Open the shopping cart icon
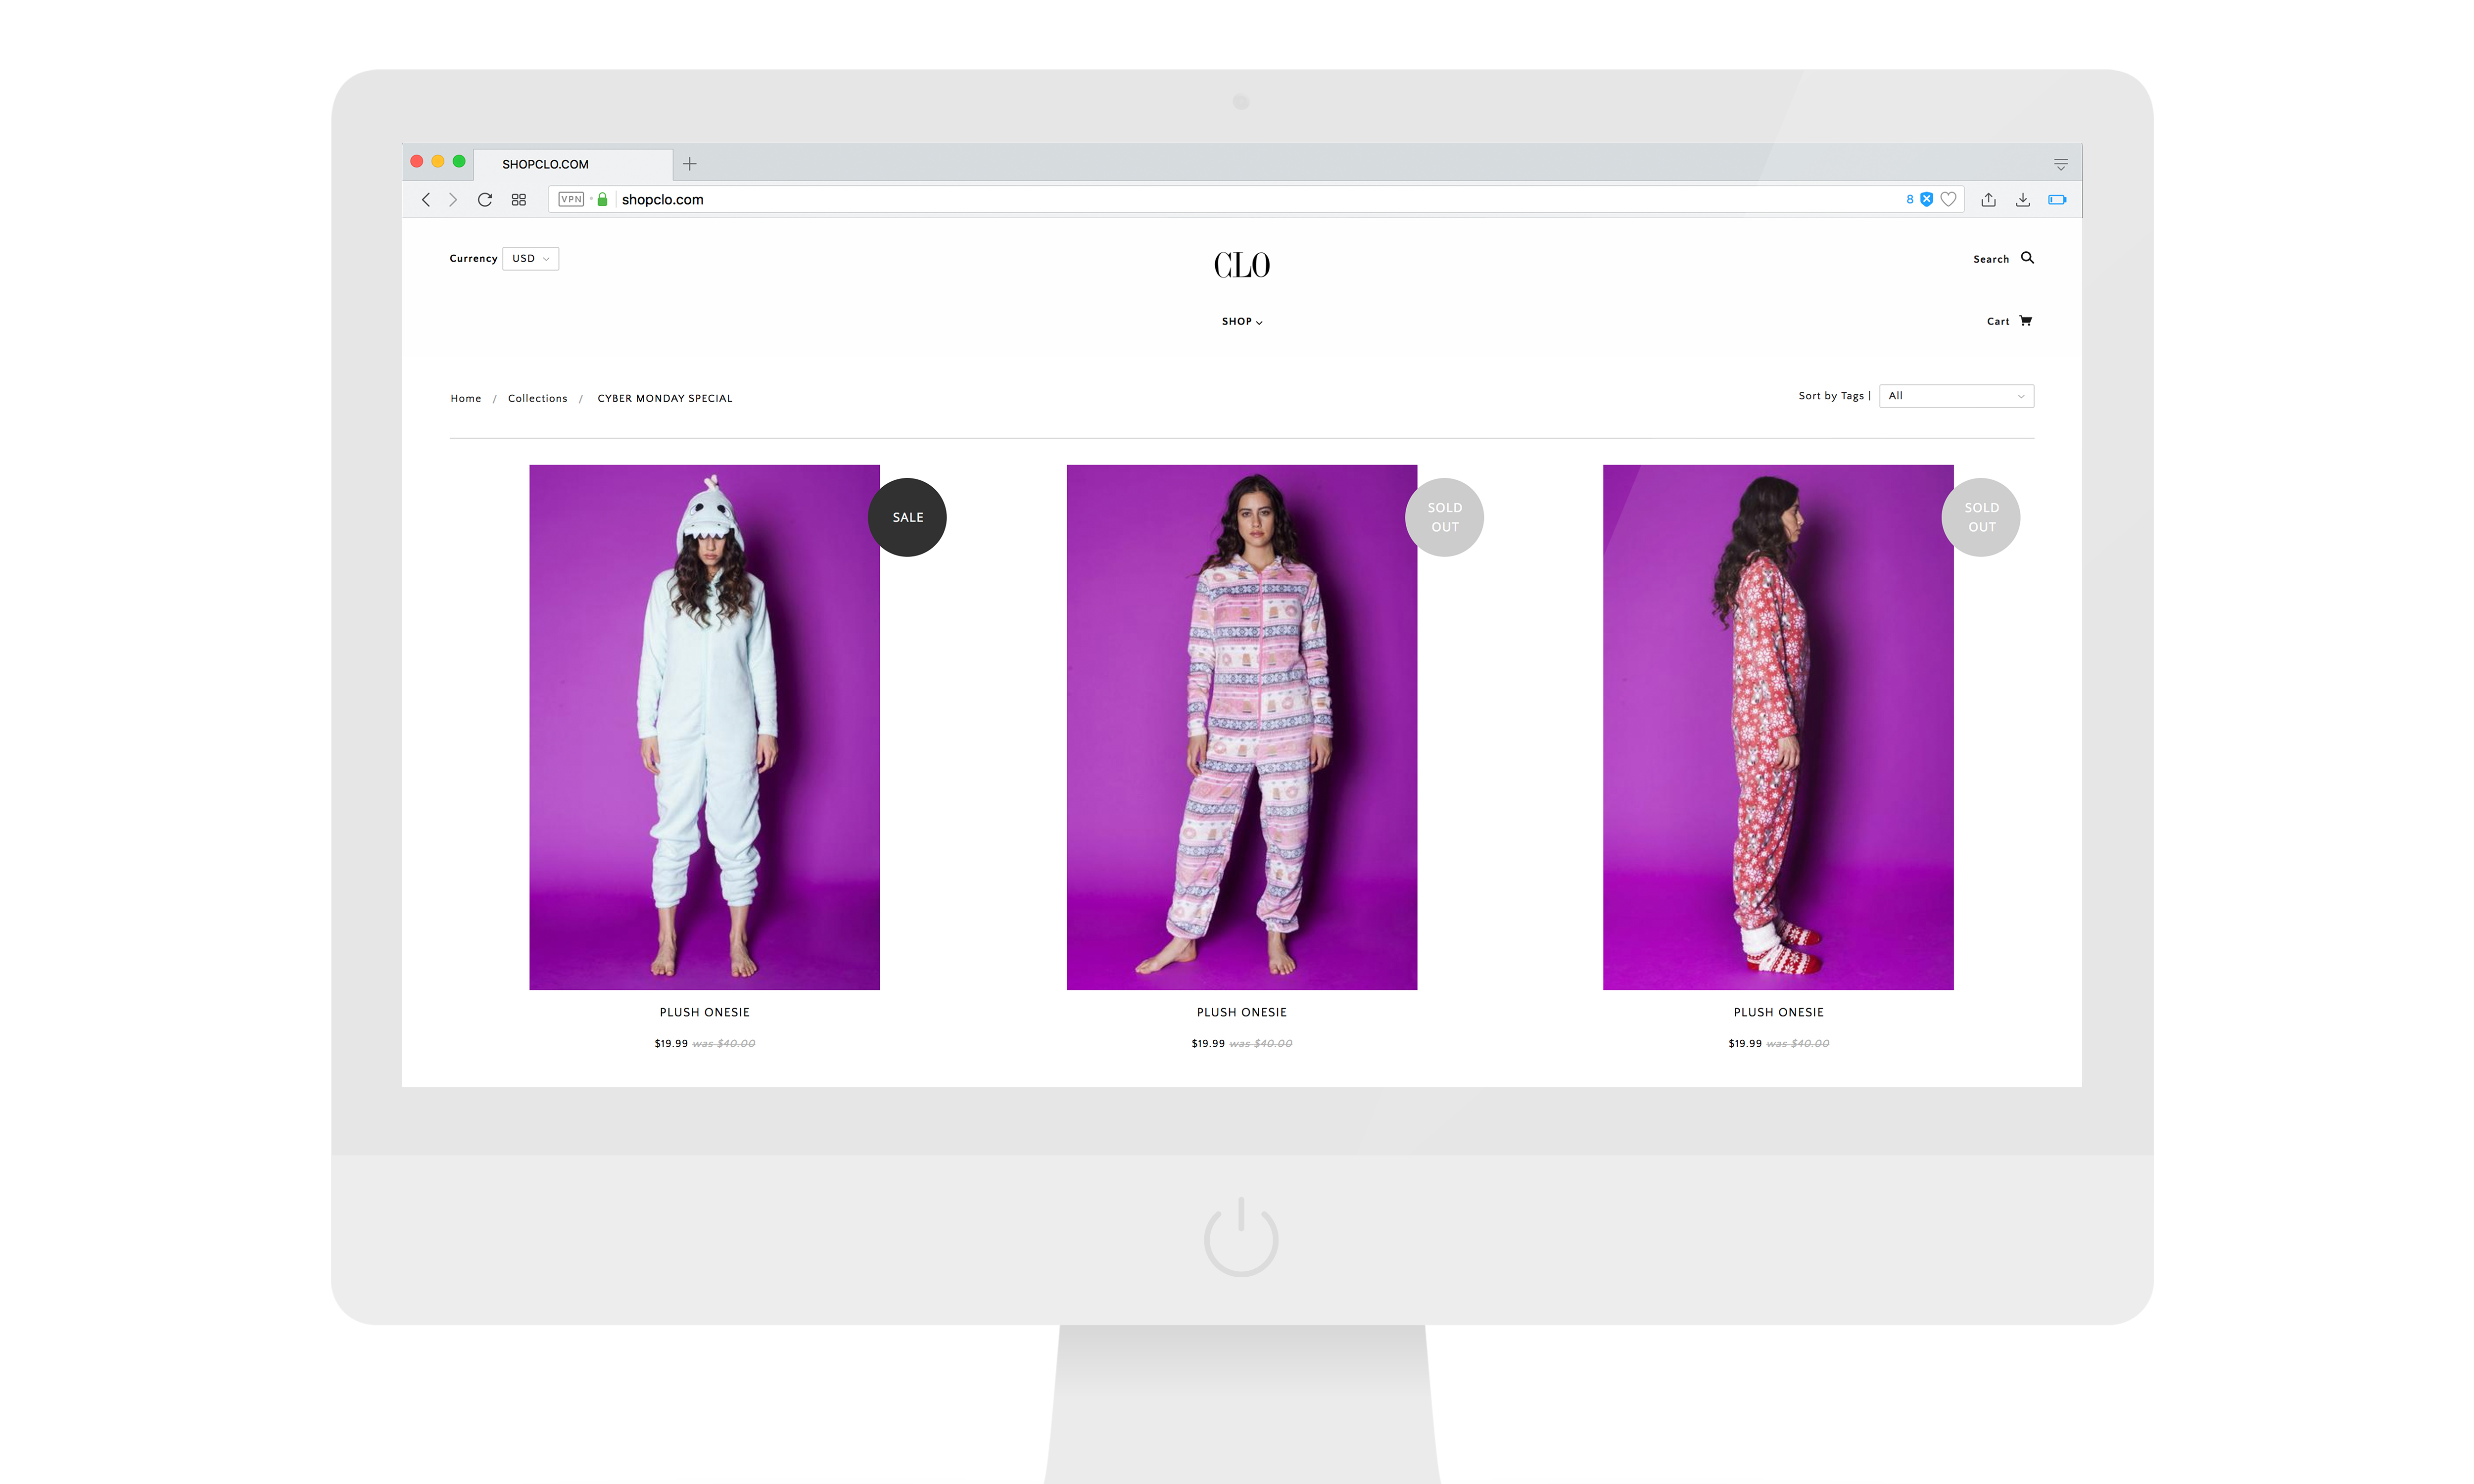Screen dimensions: 2474x1484 point(2025,321)
